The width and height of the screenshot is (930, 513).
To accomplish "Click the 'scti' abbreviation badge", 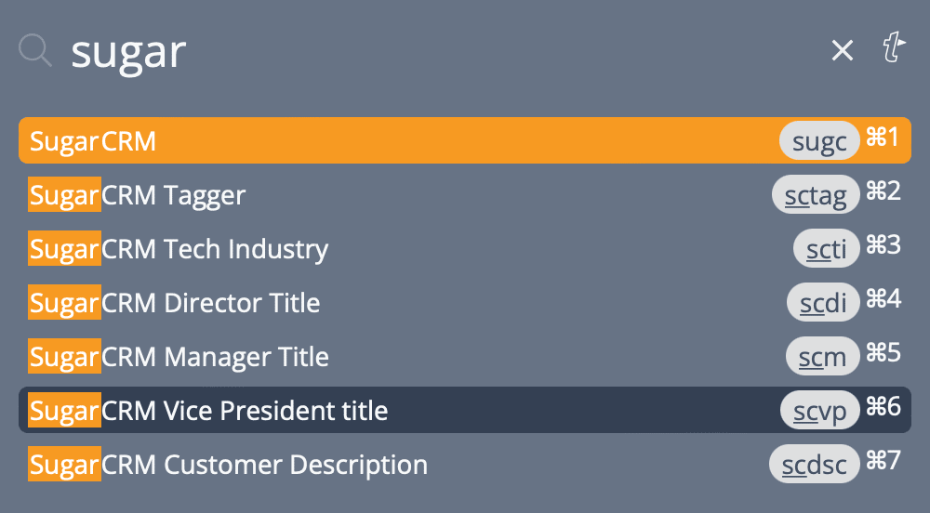I will tap(826, 249).
